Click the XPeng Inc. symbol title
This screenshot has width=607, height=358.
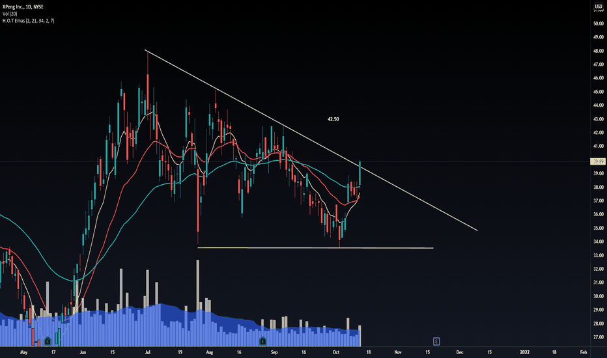click(x=23, y=7)
